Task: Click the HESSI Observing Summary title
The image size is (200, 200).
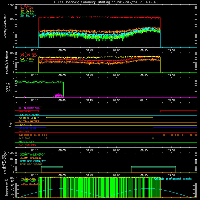Action: (106, 2)
